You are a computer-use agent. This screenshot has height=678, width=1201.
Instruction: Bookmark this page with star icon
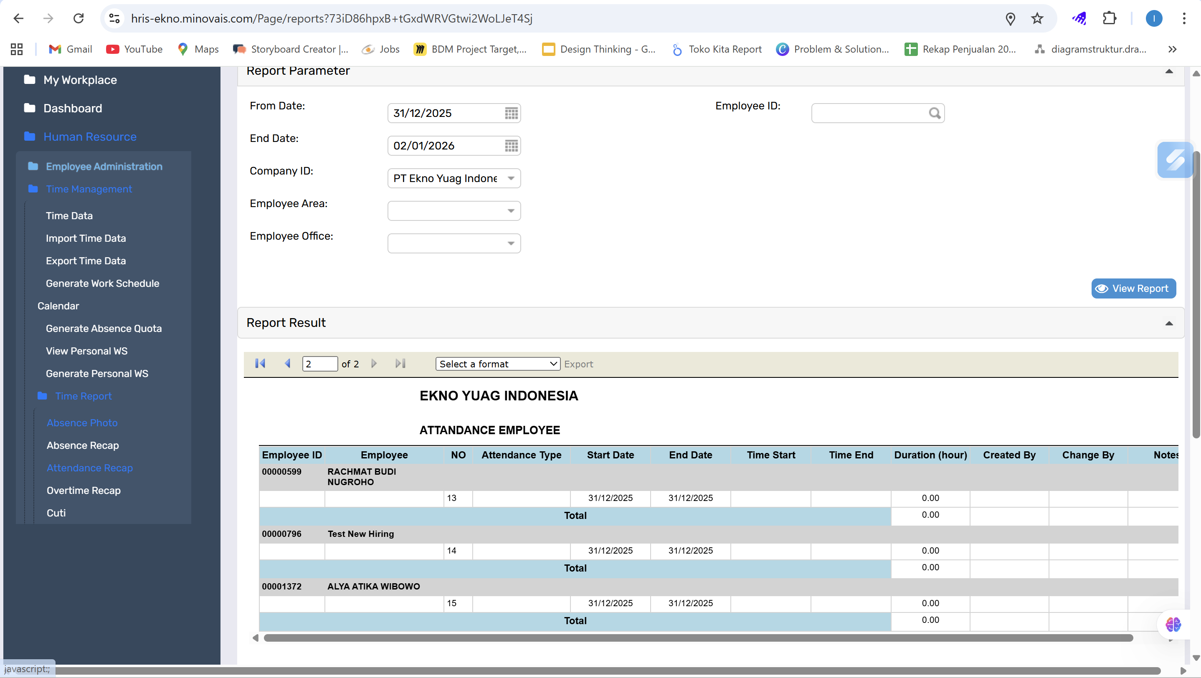pos(1037,19)
